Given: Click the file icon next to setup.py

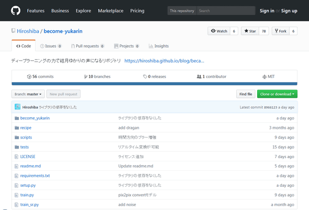Looking at the screenshot, I should (x=17, y=186).
